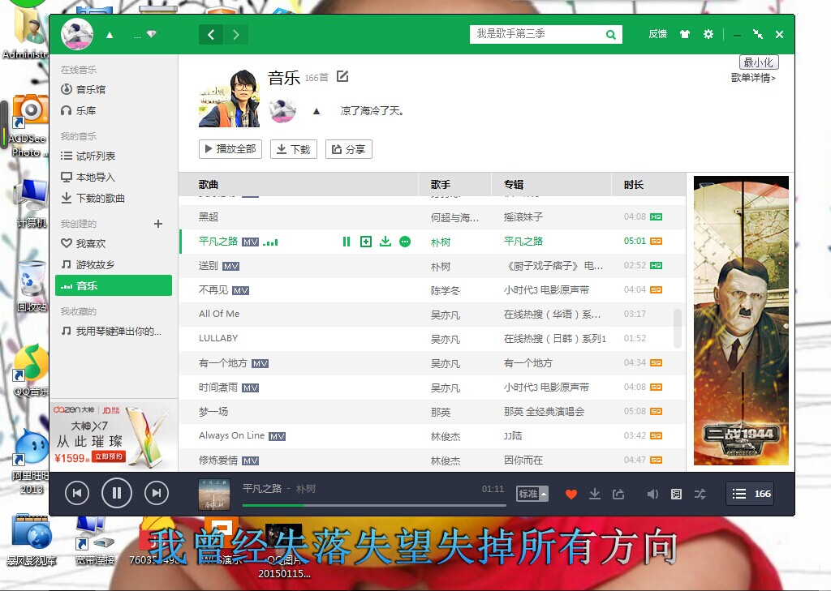Download the now-playing song from player bar
The width and height of the screenshot is (831, 591).
click(595, 494)
